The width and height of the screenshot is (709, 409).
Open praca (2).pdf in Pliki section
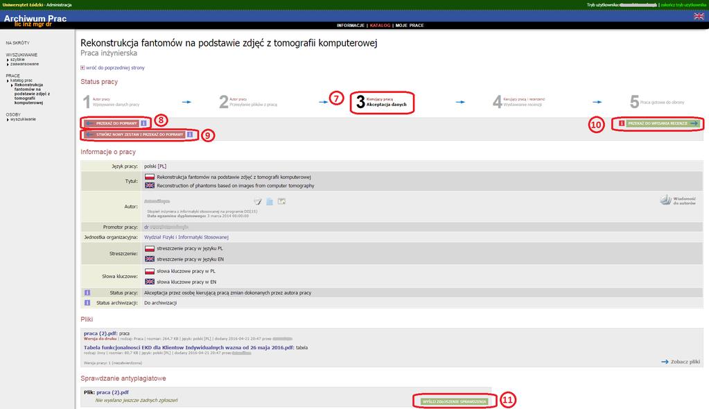(100, 333)
